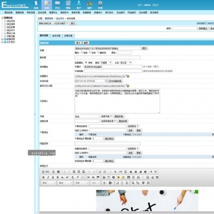Click the Maximize editor icon
214x214 pixels.
tap(148, 183)
